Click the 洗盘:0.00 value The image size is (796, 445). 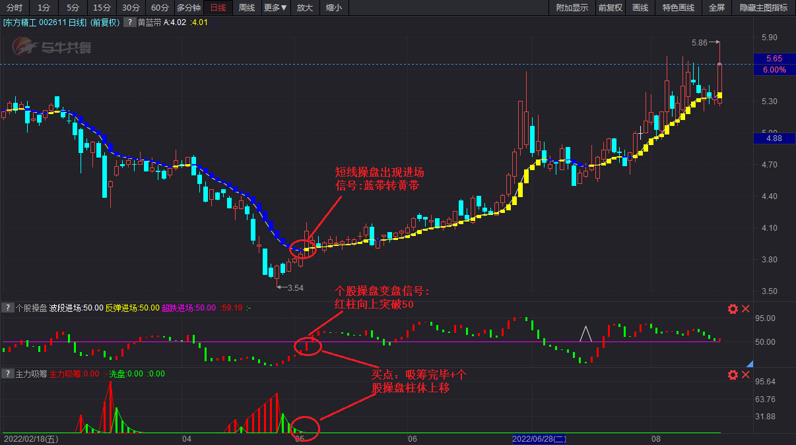pyautogui.click(x=126, y=374)
